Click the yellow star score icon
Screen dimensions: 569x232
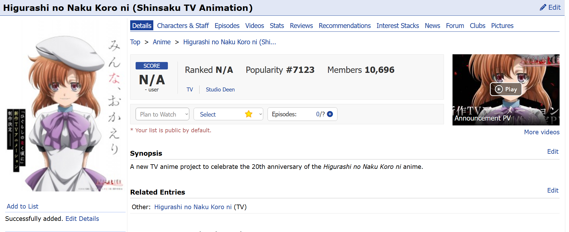coord(249,114)
